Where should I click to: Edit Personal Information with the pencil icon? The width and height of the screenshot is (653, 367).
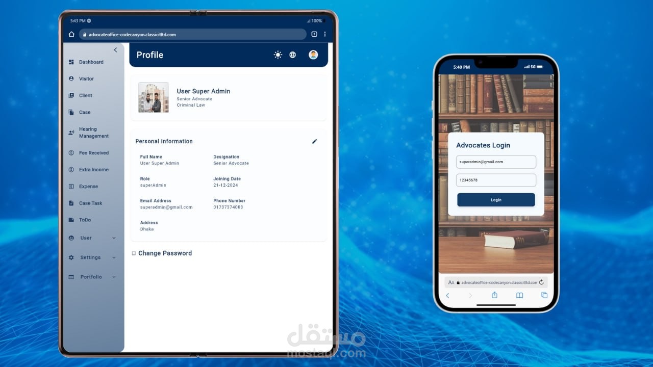coord(314,141)
